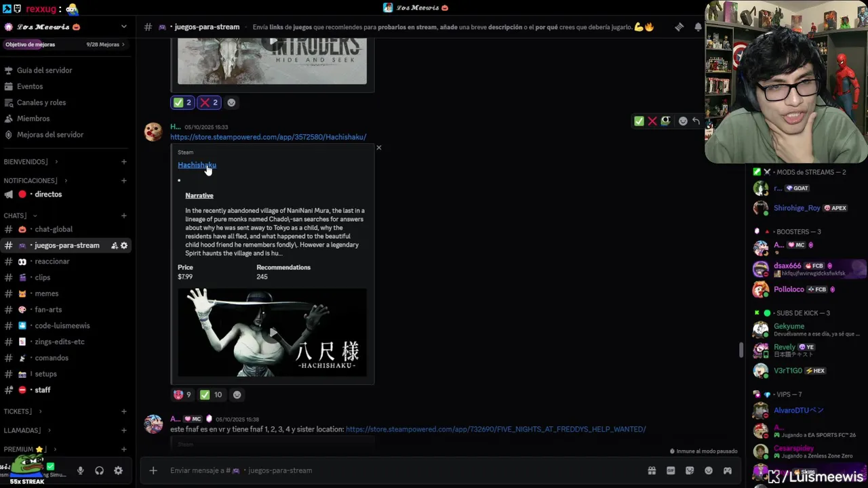This screenshot has width=868, height=488.
Task: Close the Steam Hachishaku embed
Action: coord(379,147)
